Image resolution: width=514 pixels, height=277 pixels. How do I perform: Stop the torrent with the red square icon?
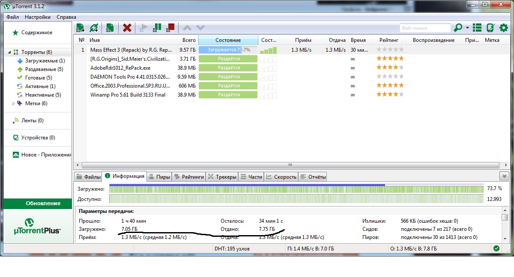pyautogui.click(x=170, y=28)
